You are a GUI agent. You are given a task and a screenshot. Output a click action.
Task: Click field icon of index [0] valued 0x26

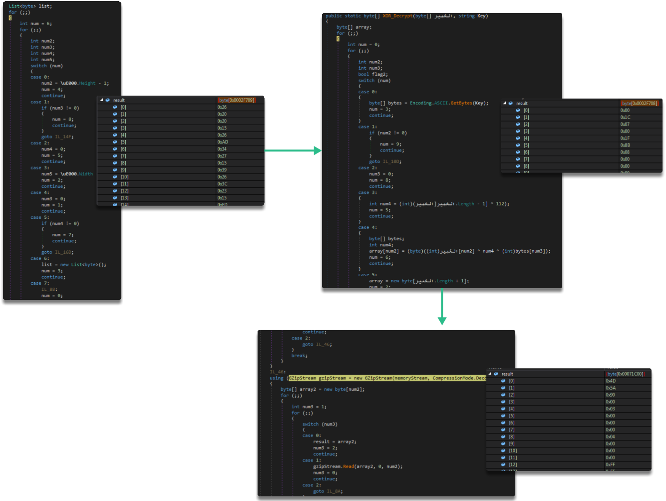pos(115,107)
